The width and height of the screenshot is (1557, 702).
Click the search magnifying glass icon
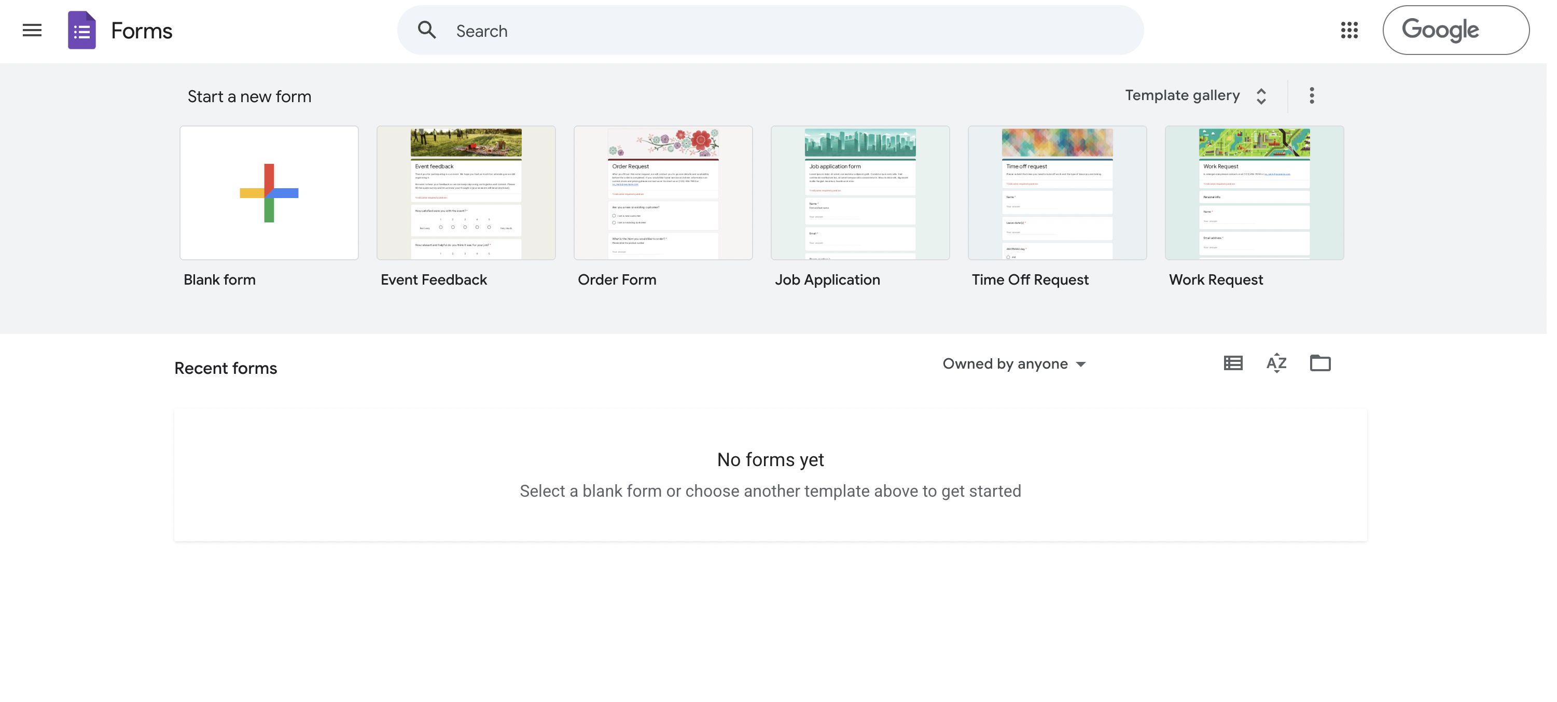[x=427, y=30]
